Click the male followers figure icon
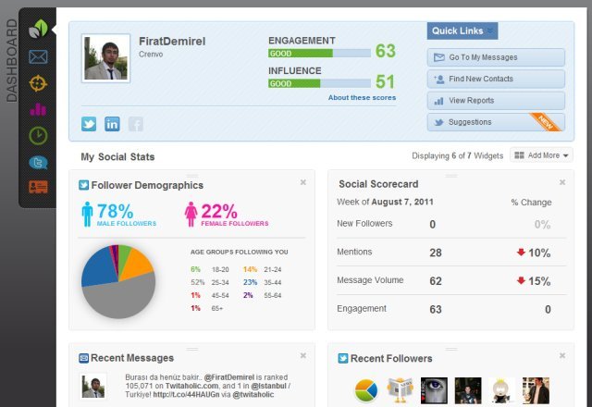Viewport: 592px width, 407px height. click(87, 214)
